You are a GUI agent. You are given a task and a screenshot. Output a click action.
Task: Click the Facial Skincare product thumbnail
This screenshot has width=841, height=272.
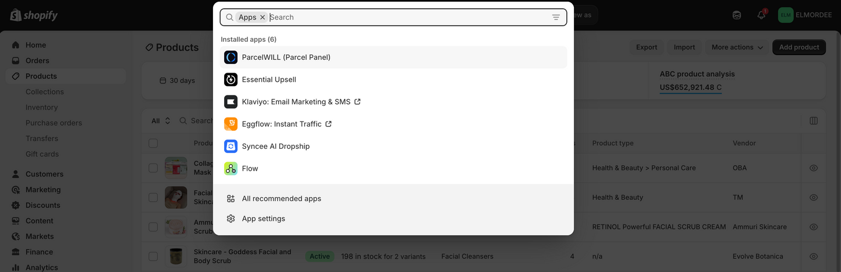point(176,198)
